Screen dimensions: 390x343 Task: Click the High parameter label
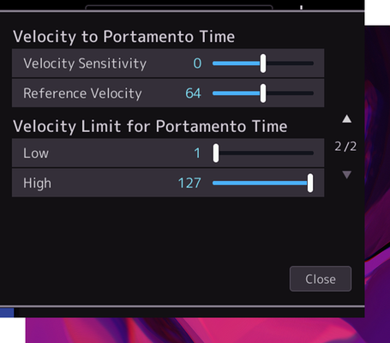coord(38,184)
